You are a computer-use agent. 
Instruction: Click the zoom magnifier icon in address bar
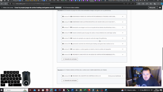point(124,4)
